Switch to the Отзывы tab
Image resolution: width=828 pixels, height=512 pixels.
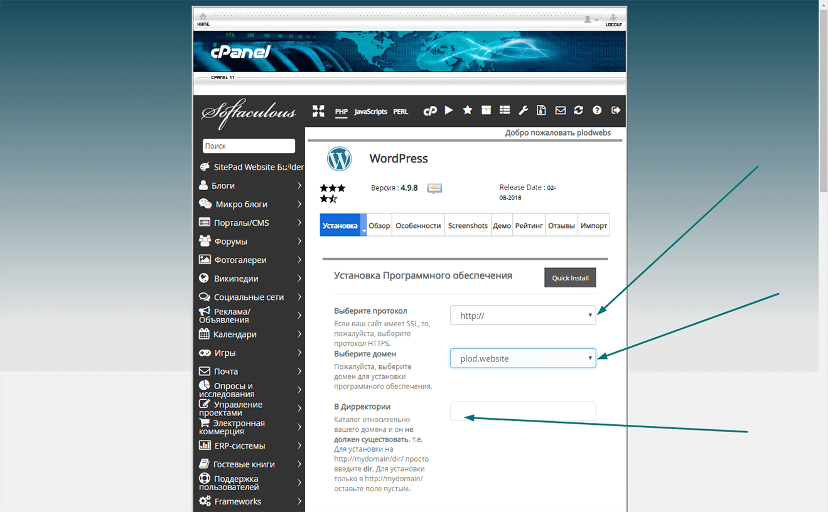561,225
